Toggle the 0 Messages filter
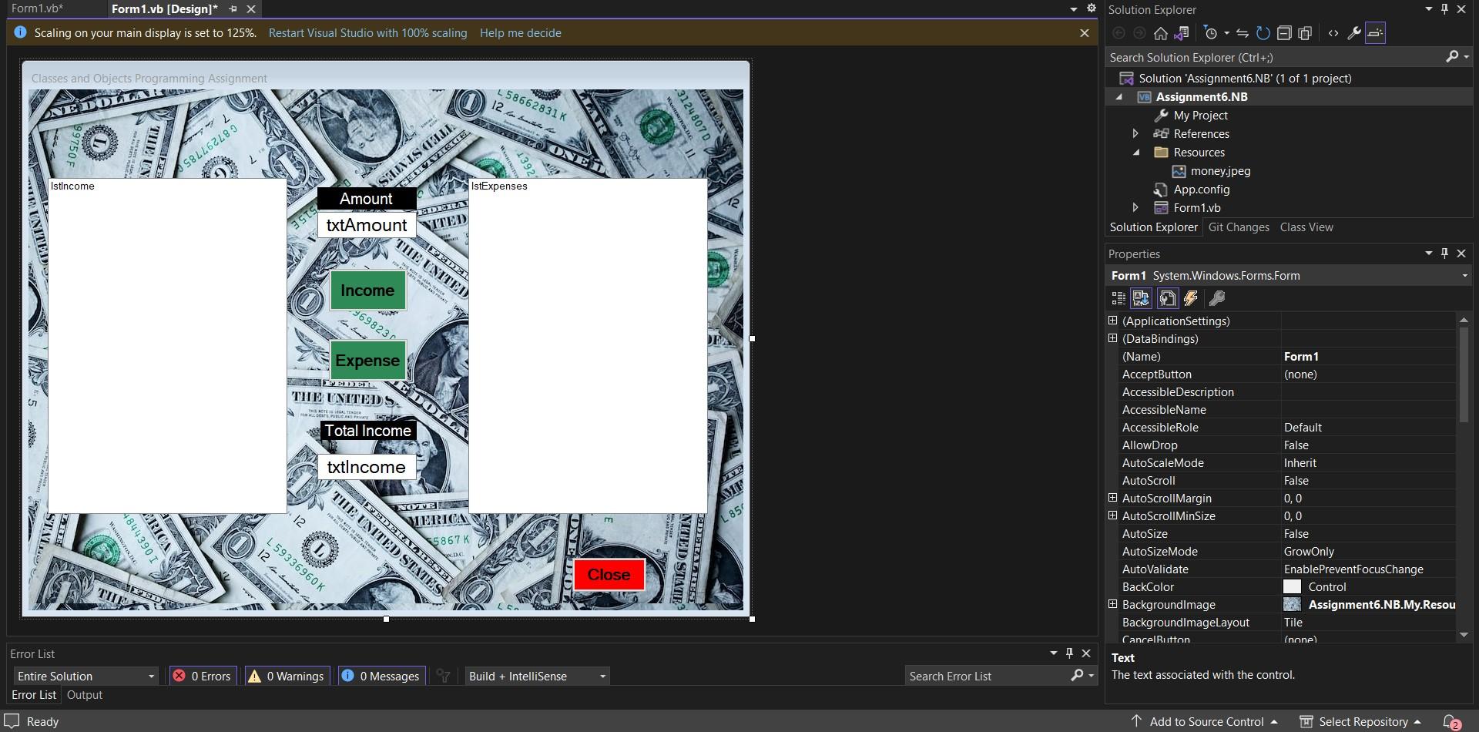This screenshot has height=732, width=1479. [x=381, y=676]
